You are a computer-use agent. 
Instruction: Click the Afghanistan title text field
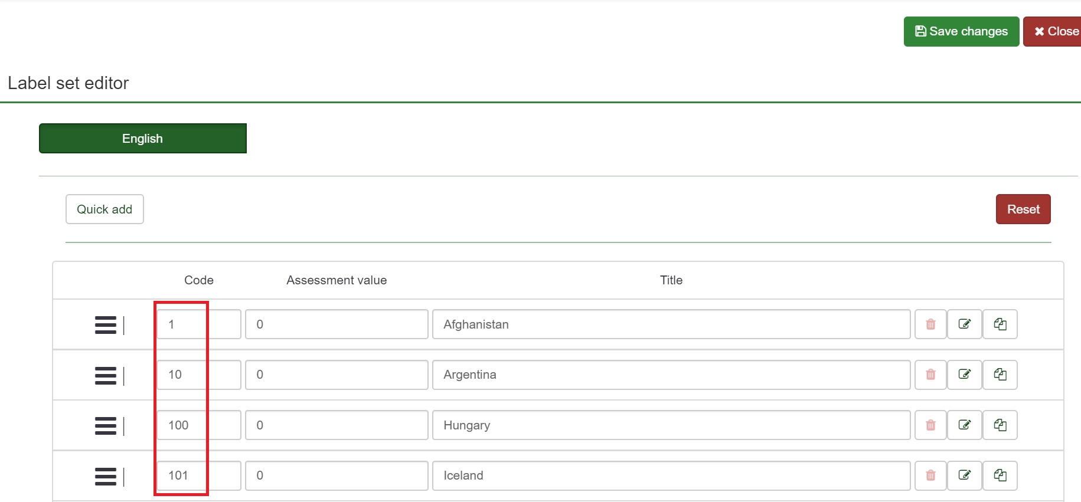671,324
